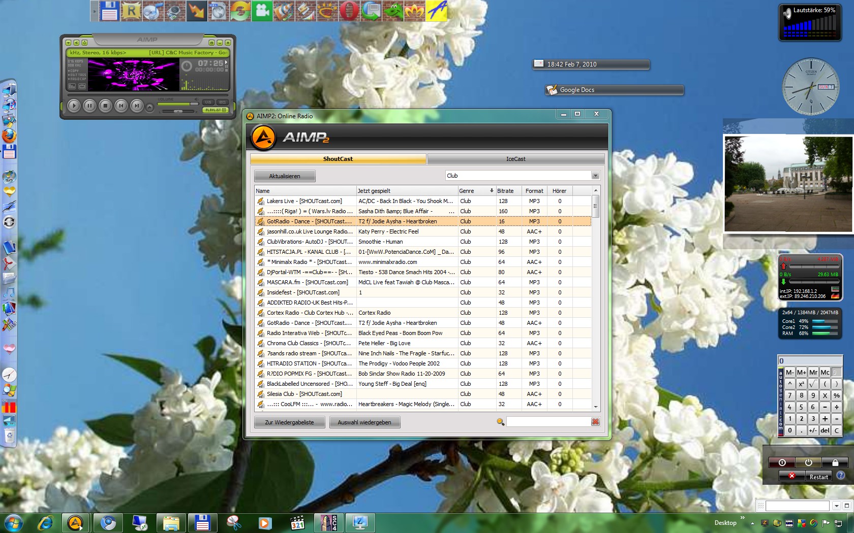Click the Auswahl wiedergeben button
The image size is (854, 533).
click(x=364, y=422)
